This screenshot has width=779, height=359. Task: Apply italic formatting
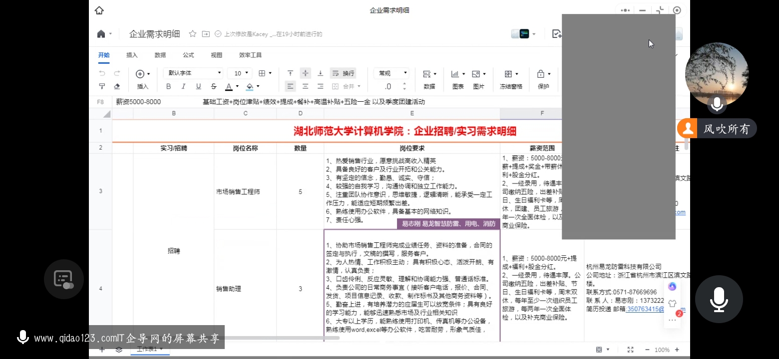[x=183, y=87]
